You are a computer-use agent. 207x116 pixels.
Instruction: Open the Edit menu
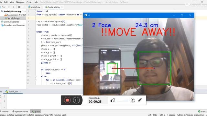click(6, 2)
